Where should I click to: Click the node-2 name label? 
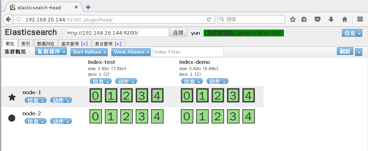(32, 114)
